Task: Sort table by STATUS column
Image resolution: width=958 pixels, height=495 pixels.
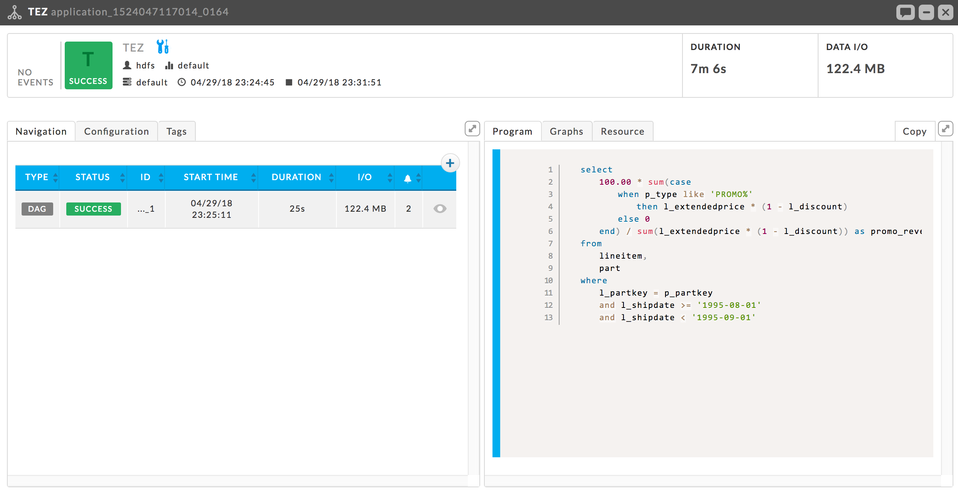Action: coord(93,177)
